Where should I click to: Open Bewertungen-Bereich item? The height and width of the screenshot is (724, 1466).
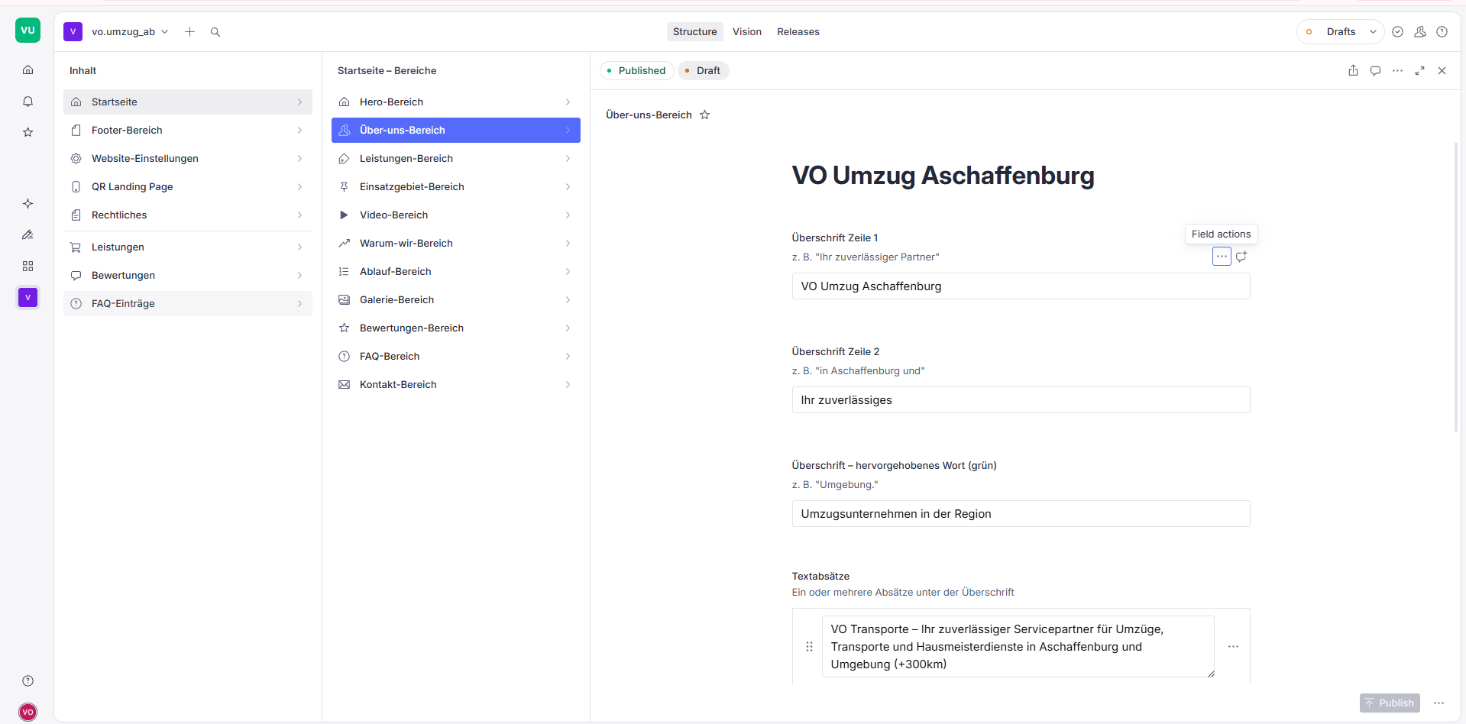point(456,328)
